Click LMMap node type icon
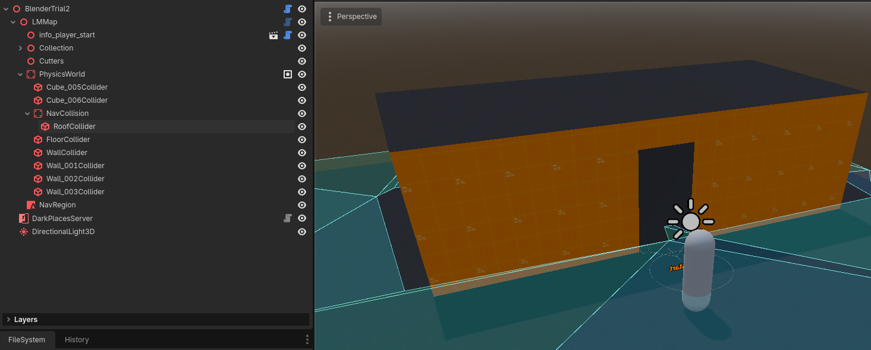This screenshot has width=871, height=350. pos(24,22)
